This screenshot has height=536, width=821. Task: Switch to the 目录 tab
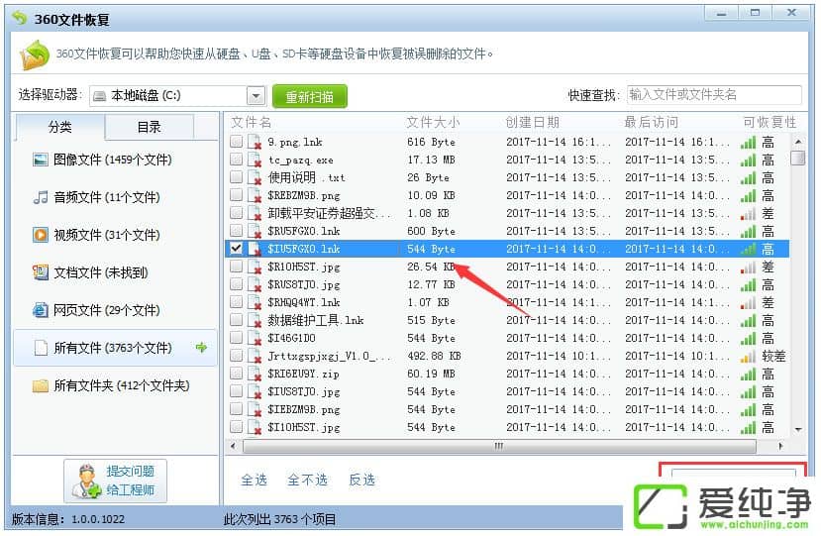(x=149, y=127)
